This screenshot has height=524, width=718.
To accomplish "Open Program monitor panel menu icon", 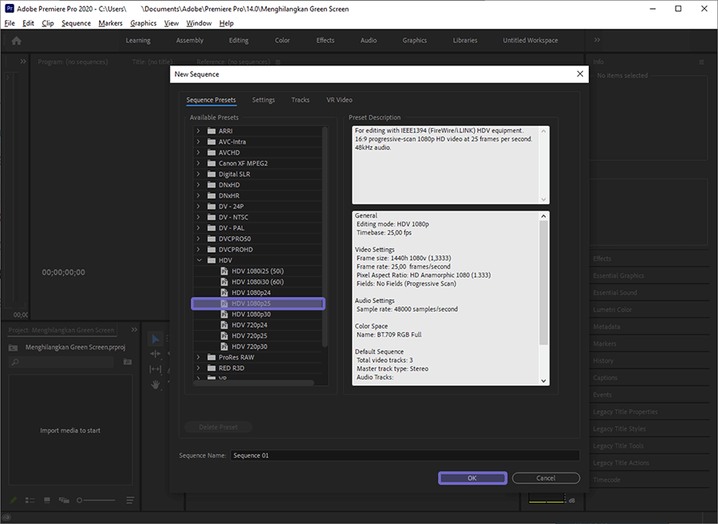I will (278, 61).
